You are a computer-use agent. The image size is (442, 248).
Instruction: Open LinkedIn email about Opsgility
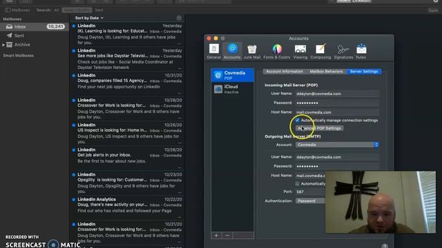[127, 183]
